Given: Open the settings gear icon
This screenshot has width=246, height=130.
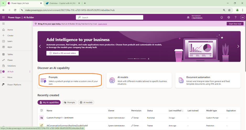Looking at the screenshot, I should point(229,17).
